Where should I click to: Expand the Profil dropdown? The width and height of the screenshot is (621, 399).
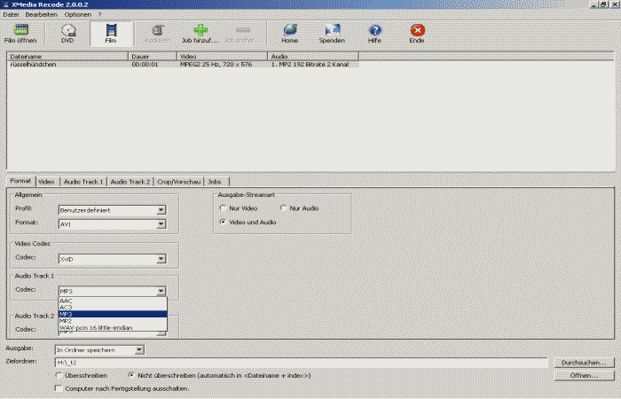click(x=161, y=210)
